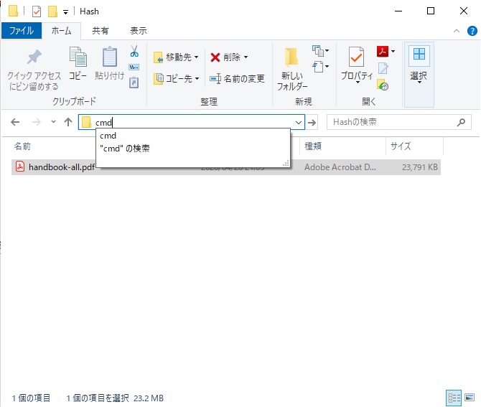Go back with left arrow
The width and height of the screenshot is (481, 407).
point(15,122)
